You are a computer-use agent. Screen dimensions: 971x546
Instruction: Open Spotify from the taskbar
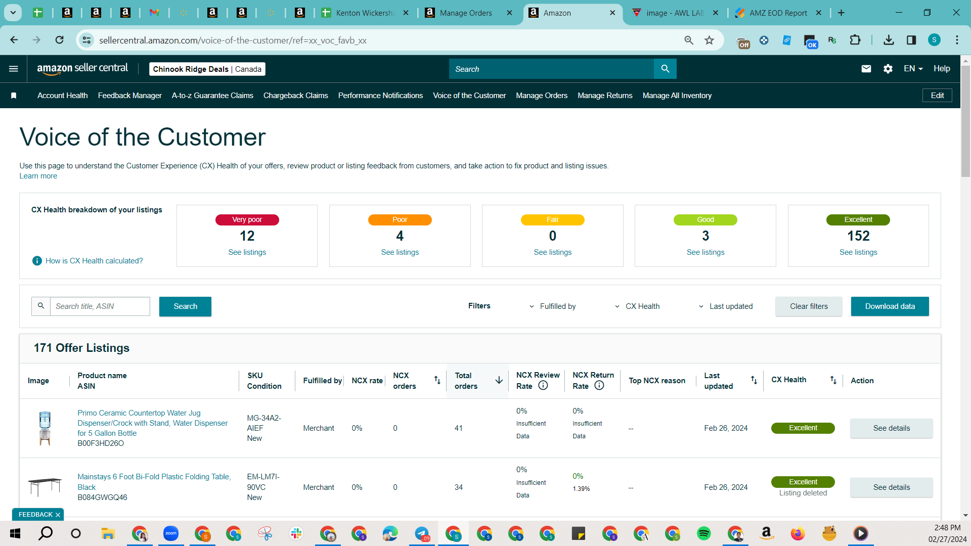703,533
